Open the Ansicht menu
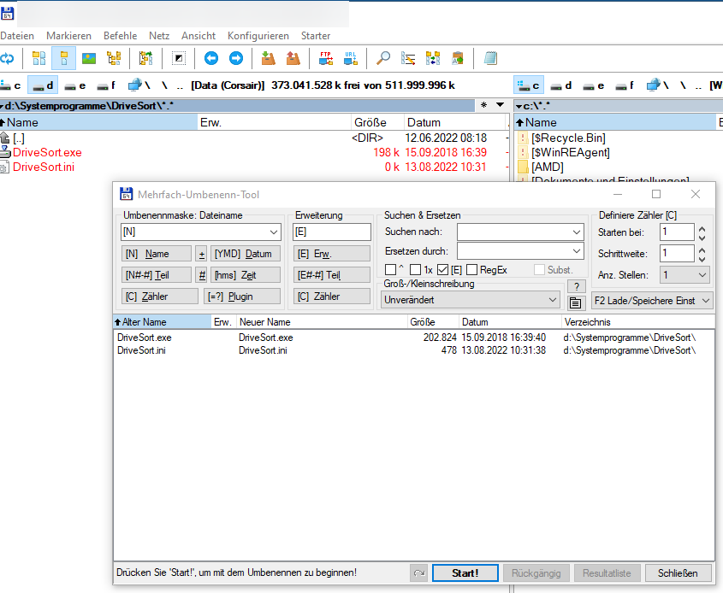This screenshot has height=593, width=723. coord(199,36)
